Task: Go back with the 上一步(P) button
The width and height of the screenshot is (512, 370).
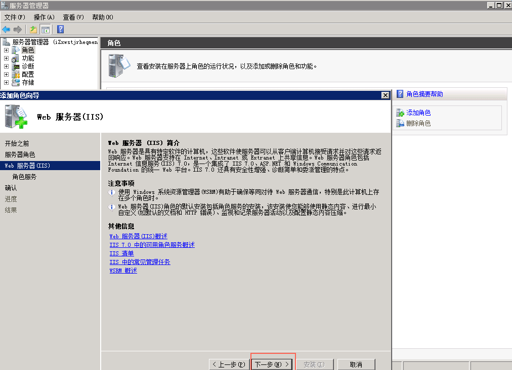Action: [x=229, y=364]
